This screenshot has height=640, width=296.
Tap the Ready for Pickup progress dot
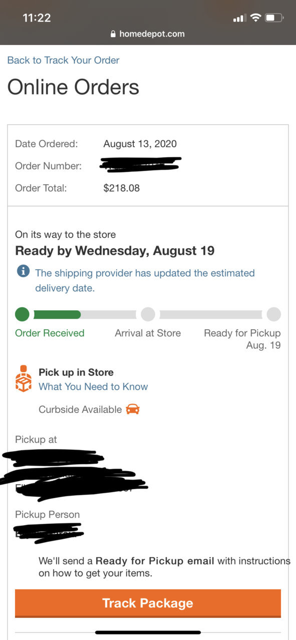[273, 314]
